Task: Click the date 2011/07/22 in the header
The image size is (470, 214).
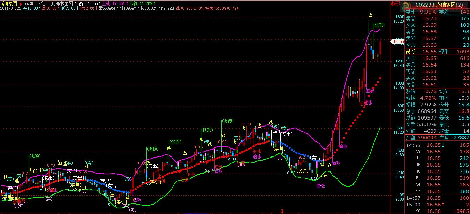Action: click(11, 8)
